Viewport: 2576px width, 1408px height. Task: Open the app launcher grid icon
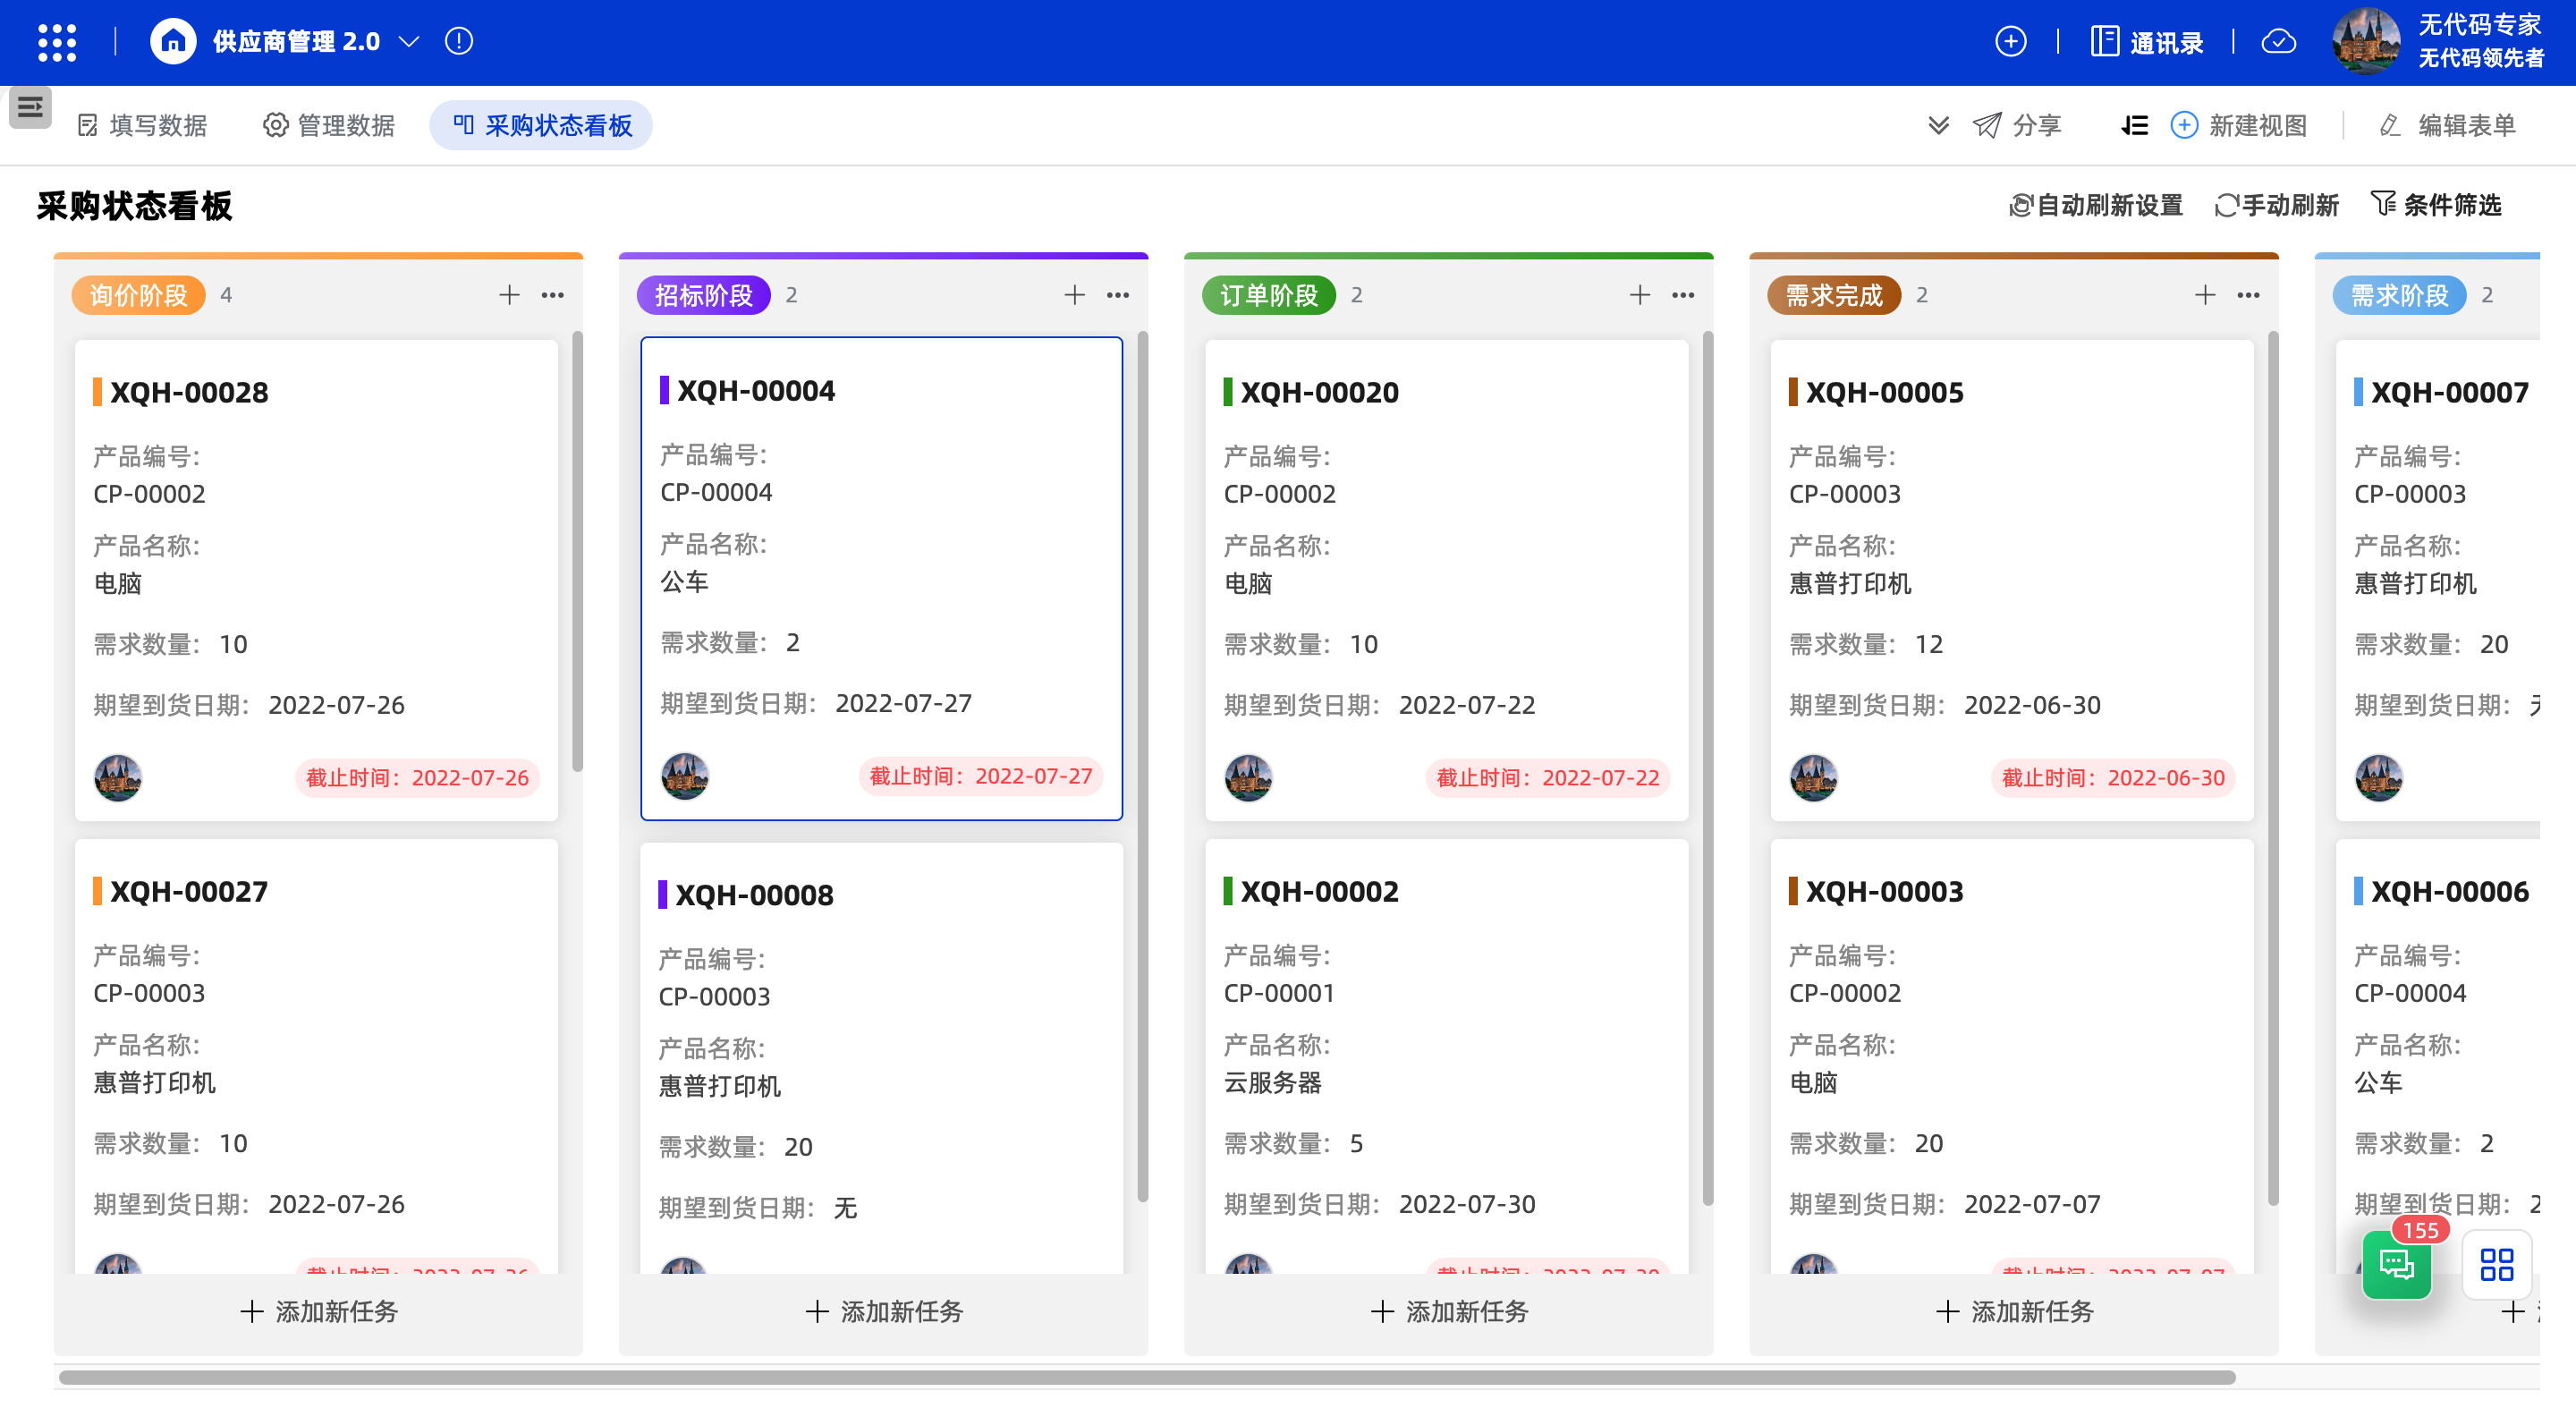click(57, 42)
